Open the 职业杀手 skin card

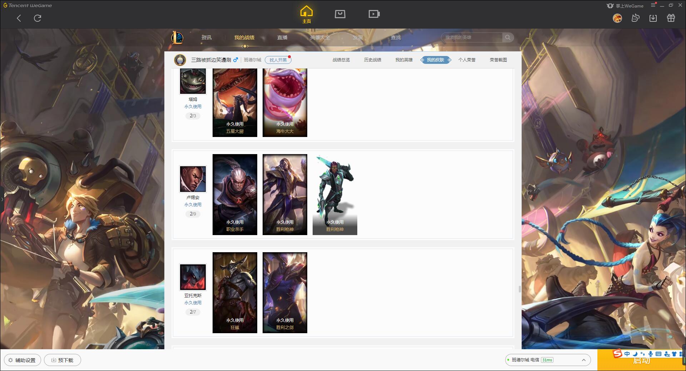pyautogui.click(x=235, y=194)
